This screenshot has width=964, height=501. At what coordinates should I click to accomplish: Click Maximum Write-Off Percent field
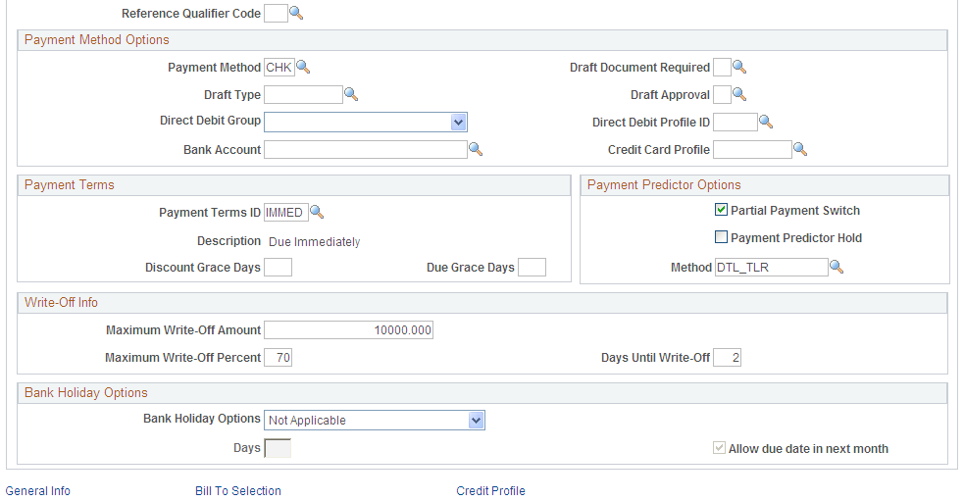click(x=278, y=357)
